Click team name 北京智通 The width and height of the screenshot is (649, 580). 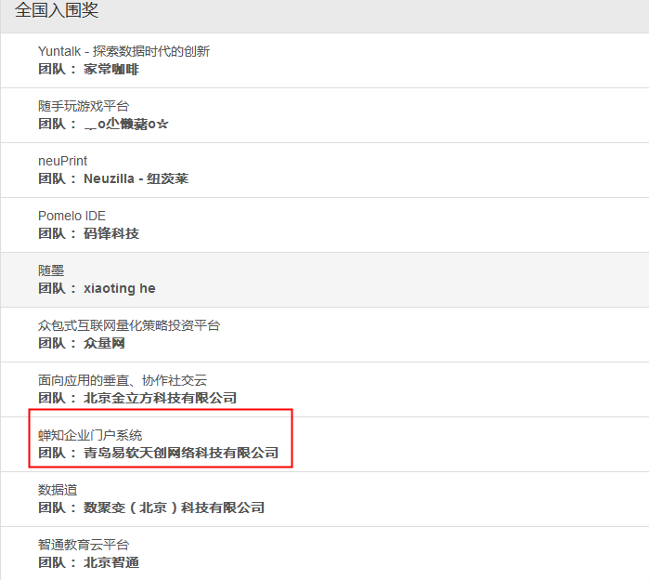pos(110,562)
